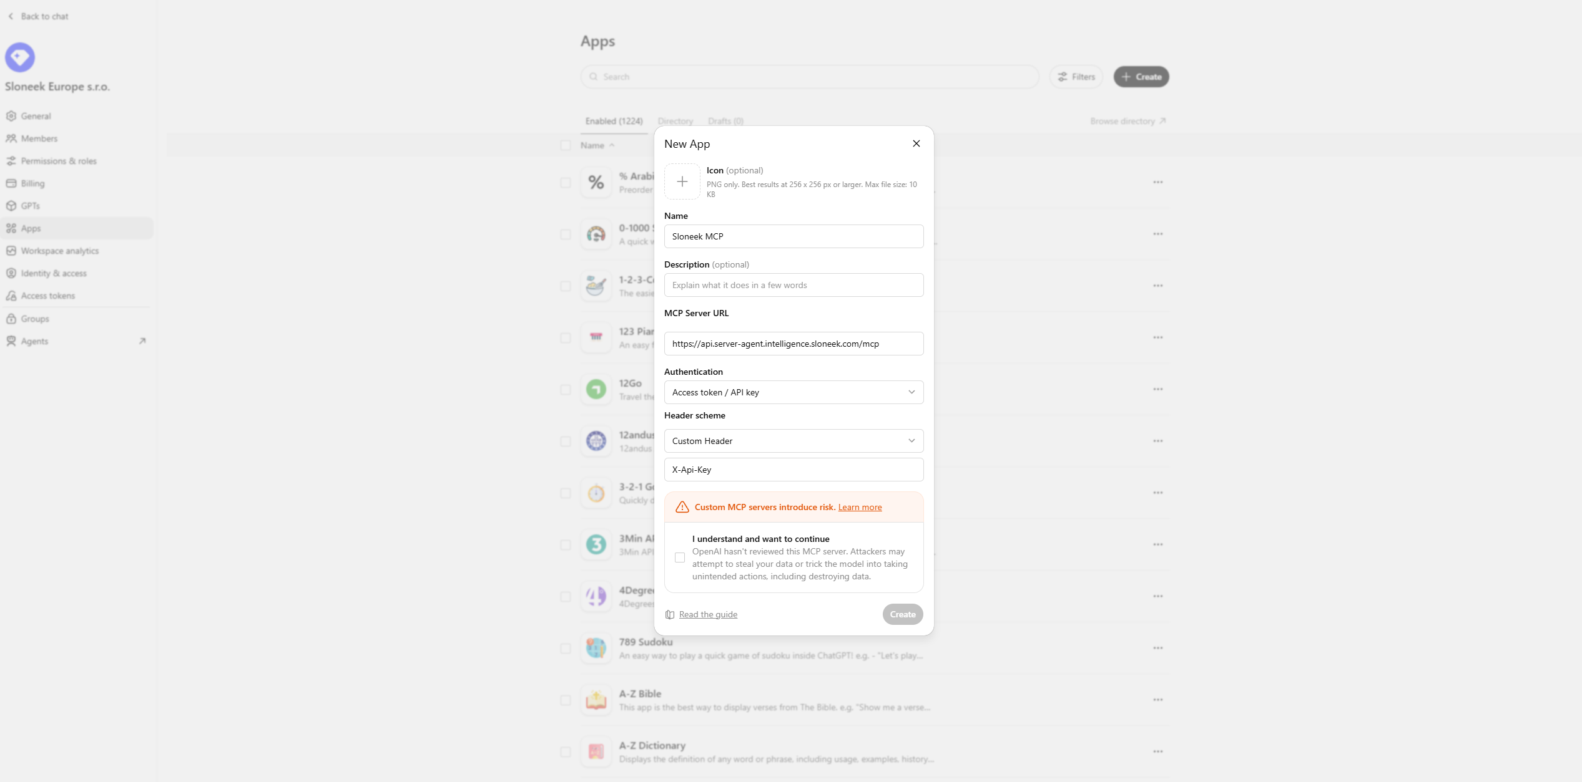1582x782 pixels.
Task: Open GPTs in the sidebar
Action: point(77,206)
